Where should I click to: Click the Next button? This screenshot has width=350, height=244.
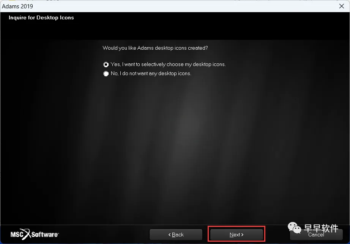click(236, 235)
